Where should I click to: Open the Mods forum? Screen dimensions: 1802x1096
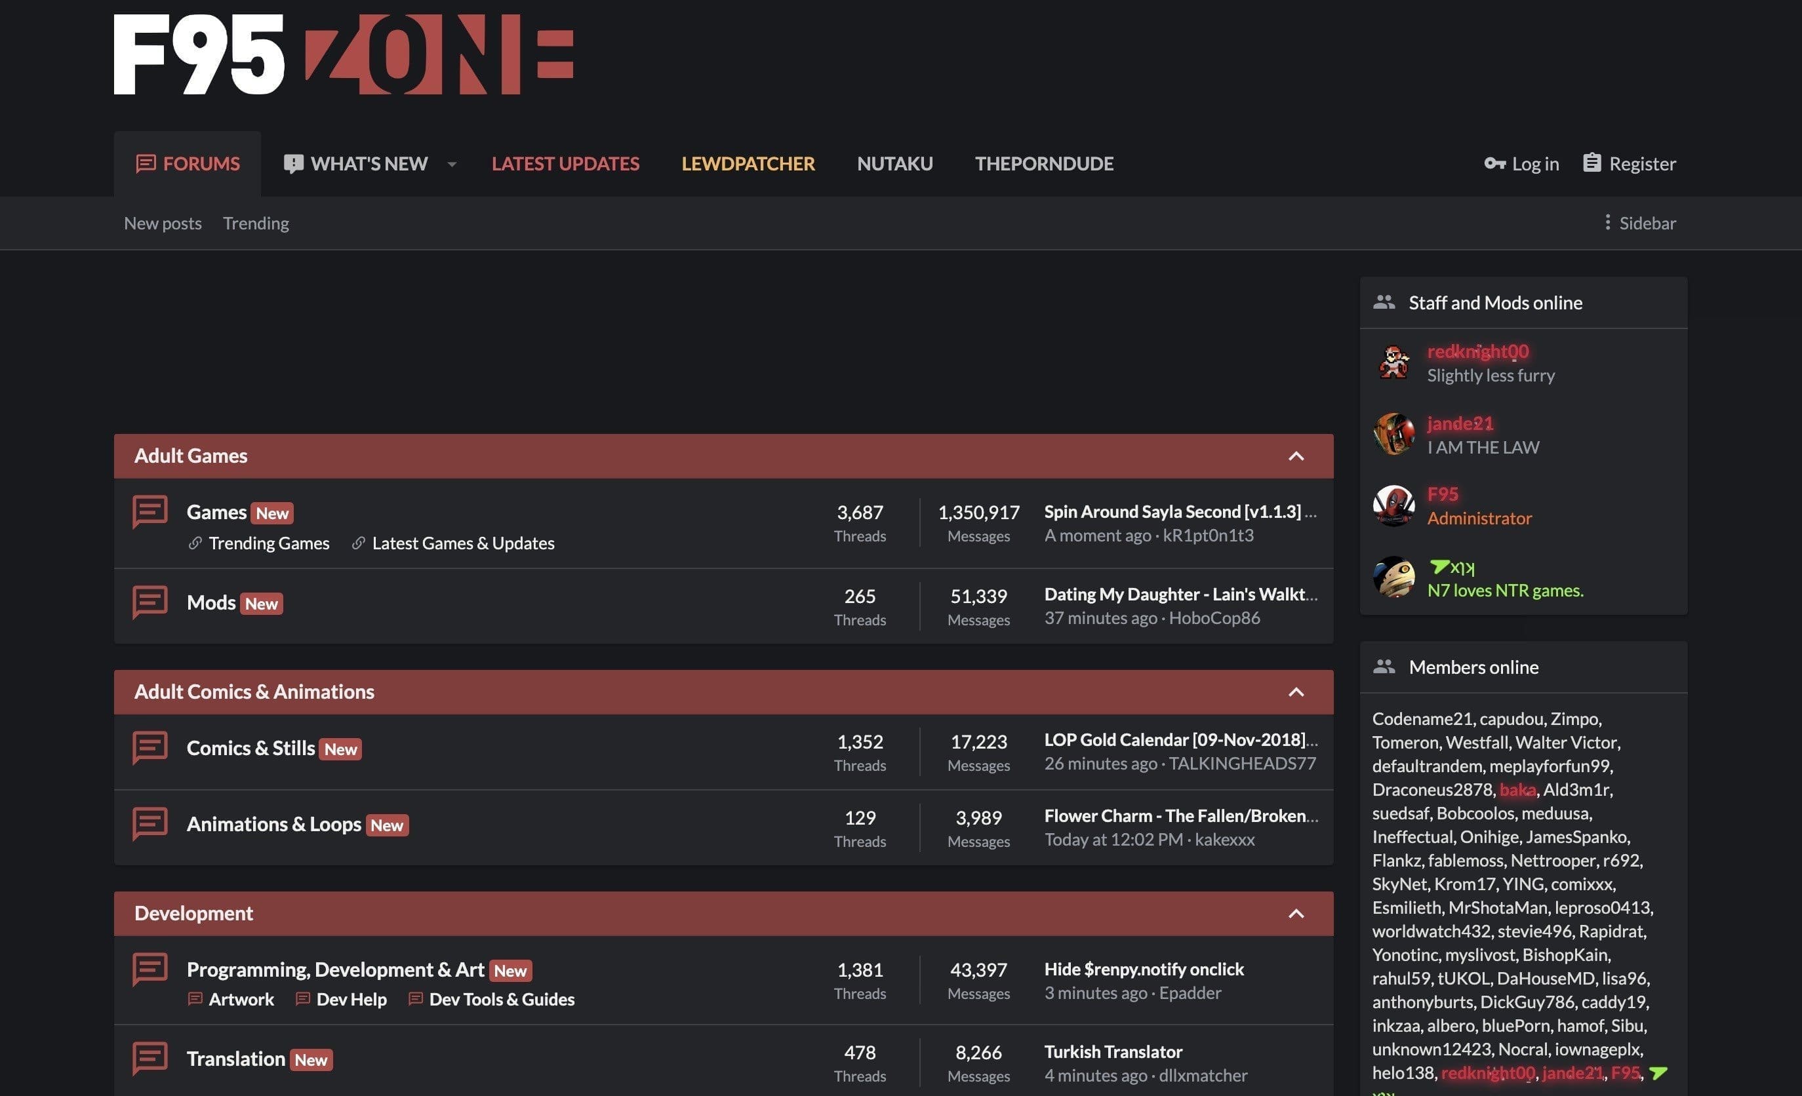click(x=210, y=602)
